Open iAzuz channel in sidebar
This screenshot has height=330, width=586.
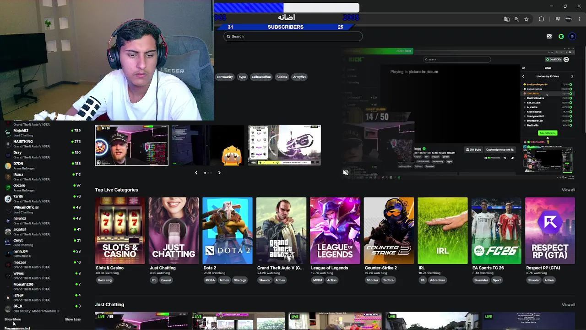42,176
